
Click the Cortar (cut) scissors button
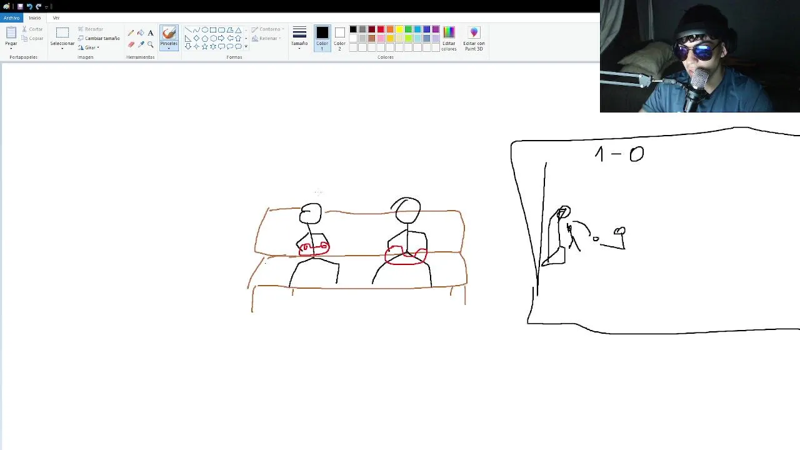tap(32, 29)
